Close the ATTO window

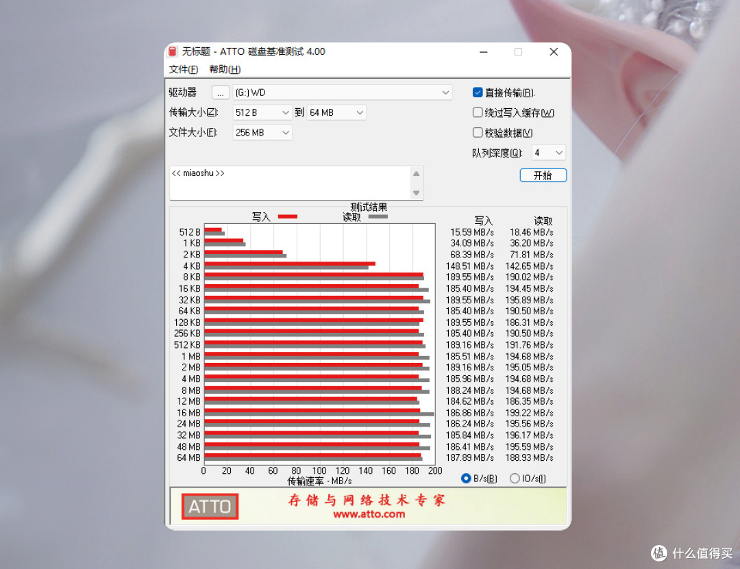tap(554, 52)
